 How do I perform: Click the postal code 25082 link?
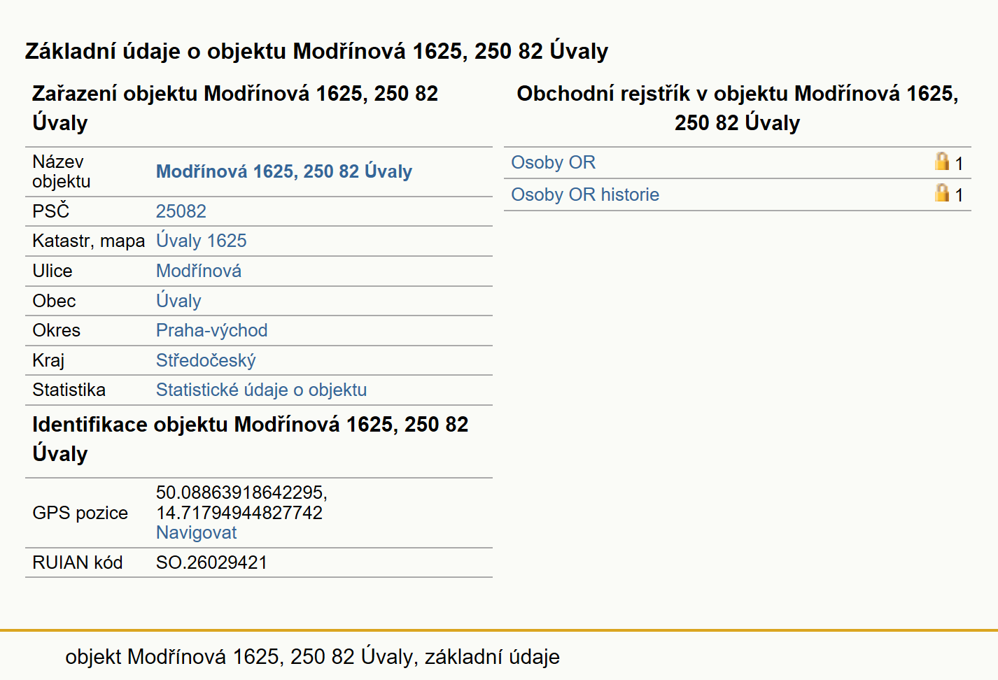(181, 211)
